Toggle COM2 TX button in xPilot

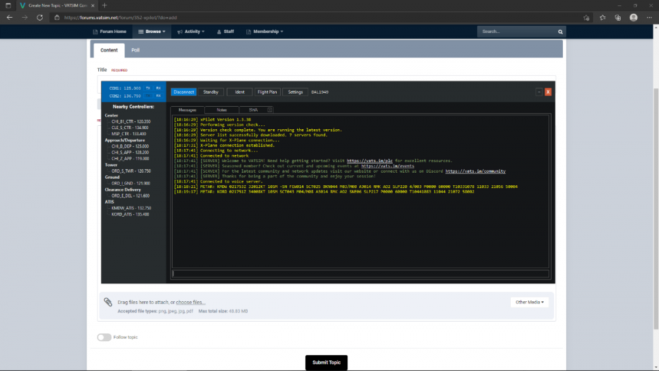point(148,96)
